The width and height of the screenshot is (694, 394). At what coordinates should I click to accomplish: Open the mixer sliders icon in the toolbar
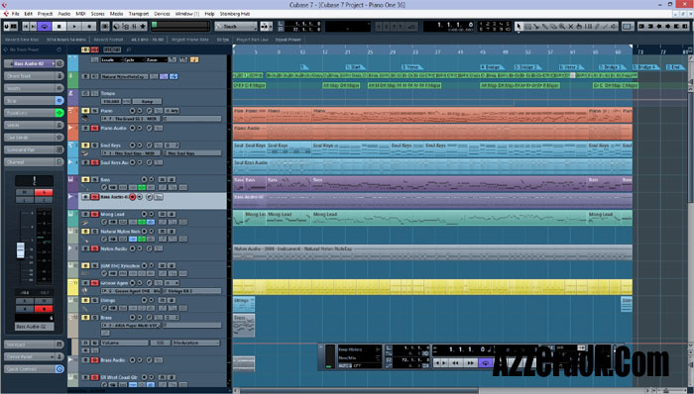(134, 27)
